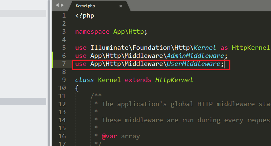This screenshot has width=271, height=146.
Task: Click the 'as' keyword on line 5
Action: [224, 48]
